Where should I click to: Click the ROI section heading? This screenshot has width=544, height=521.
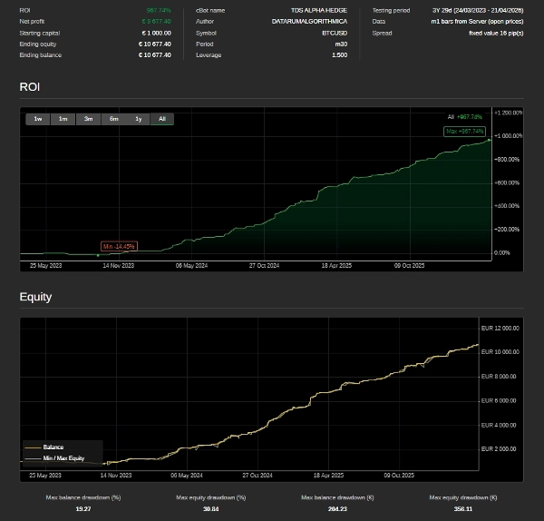pos(30,87)
